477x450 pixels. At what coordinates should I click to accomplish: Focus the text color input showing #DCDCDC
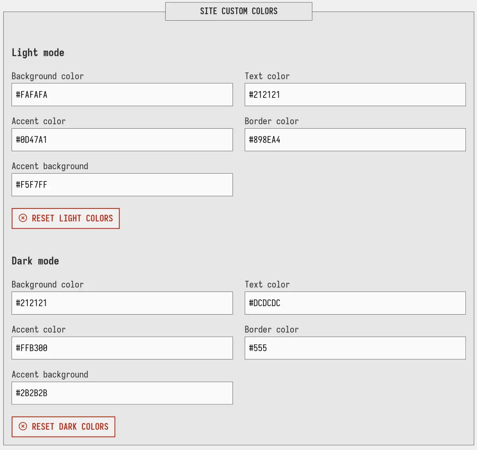pyautogui.click(x=355, y=303)
